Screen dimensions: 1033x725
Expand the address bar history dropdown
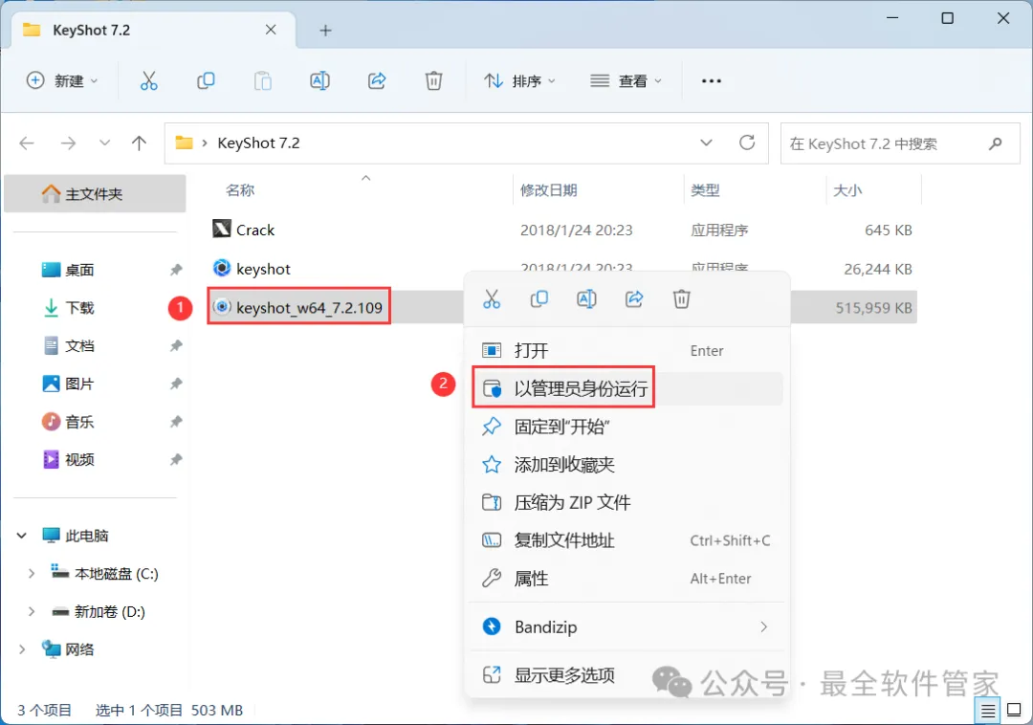tap(706, 143)
